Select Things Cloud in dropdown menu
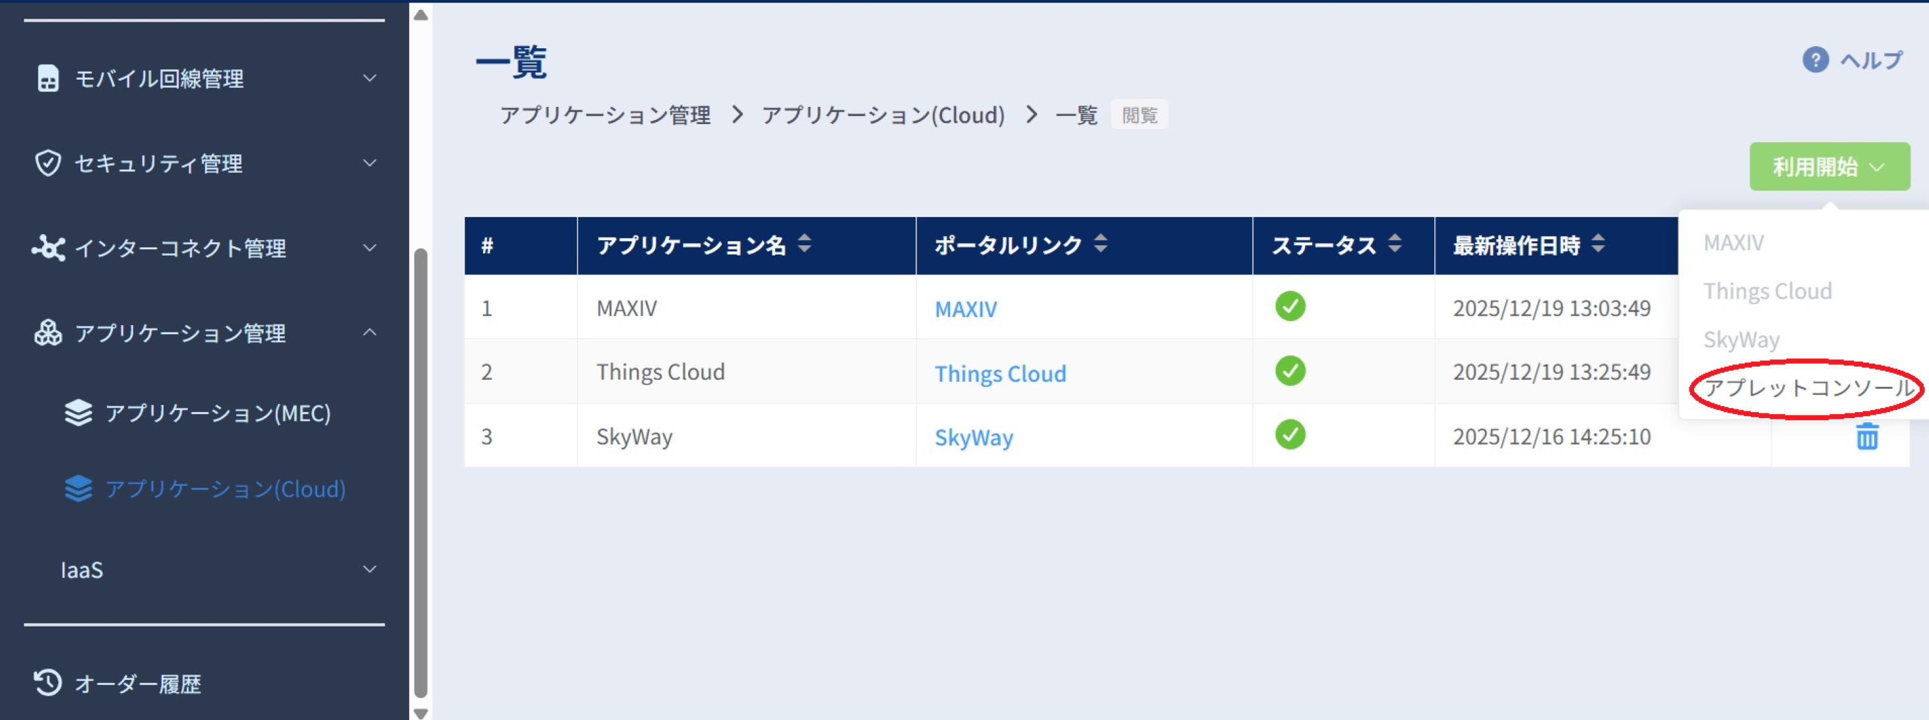This screenshot has height=720, width=1929. tap(1767, 290)
